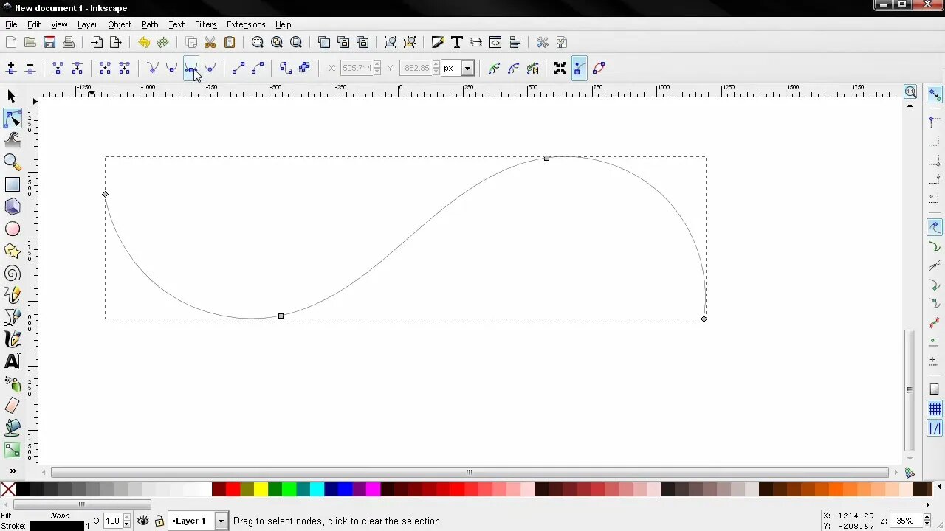
Task: Toggle current layer lock icon
Action: (x=159, y=521)
